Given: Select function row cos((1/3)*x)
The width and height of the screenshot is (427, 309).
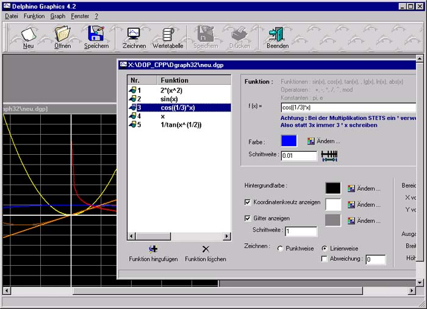Looking at the screenshot, I should [179, 107].
